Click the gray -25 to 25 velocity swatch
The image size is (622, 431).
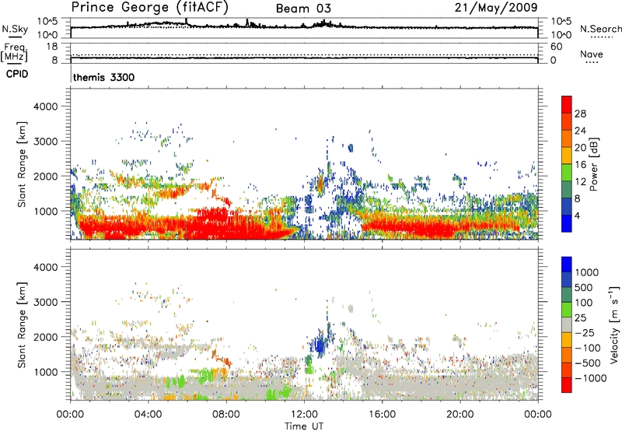click(567, 324)
